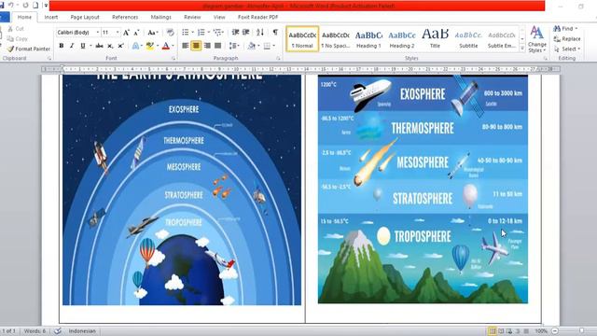This screenshot has width=597, height=336.
Task: Switch to Print Layout view
Action: point(493,331)
